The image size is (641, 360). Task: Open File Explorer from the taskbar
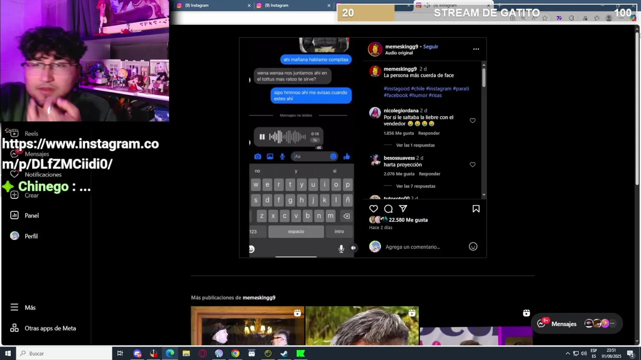(x=186, y=353)
